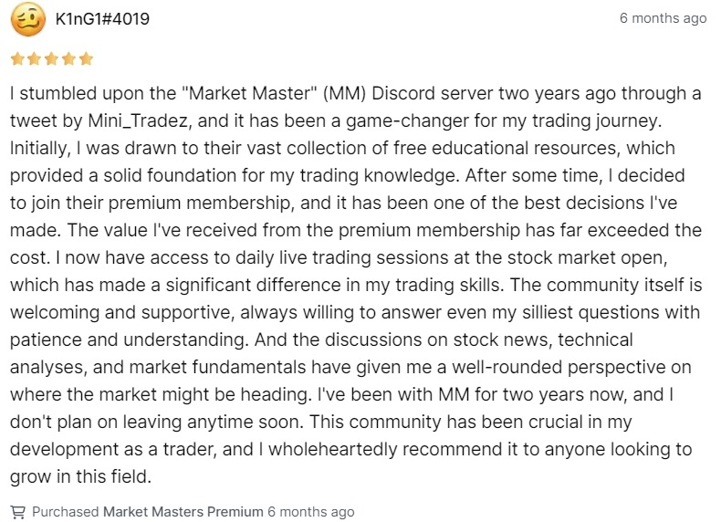
Task: Click the top-right '6 months ago' timestamp
Action: click(664, 18)
